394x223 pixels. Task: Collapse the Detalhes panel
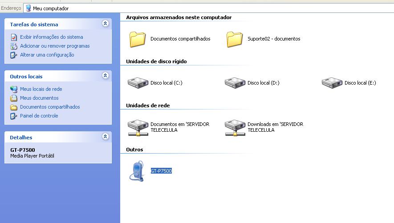click(x=105, y=137)
